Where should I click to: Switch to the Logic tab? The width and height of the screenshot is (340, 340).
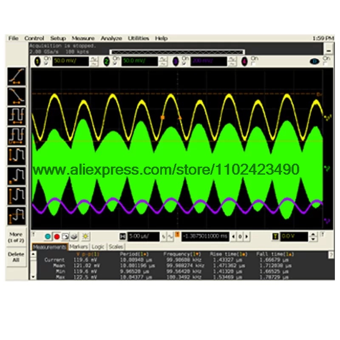(98, 247)
